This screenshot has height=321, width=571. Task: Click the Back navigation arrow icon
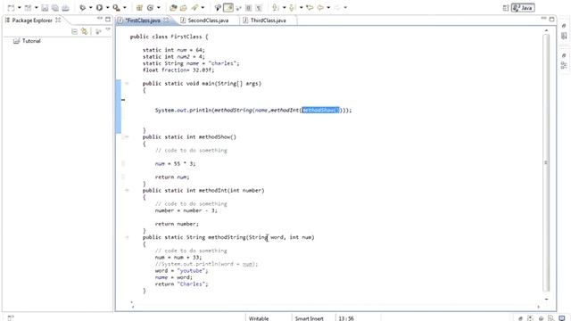coord(320,8)
